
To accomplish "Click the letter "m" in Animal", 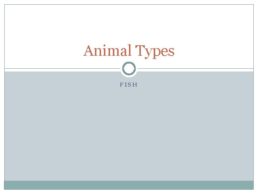I will (114, 52).
